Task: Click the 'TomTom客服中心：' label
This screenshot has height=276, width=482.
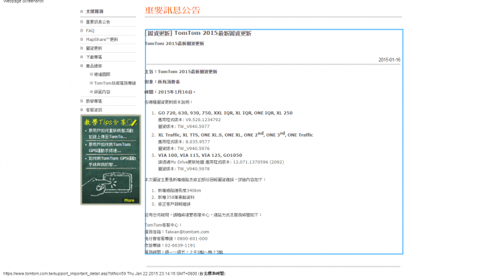Action: click(163, 225)
